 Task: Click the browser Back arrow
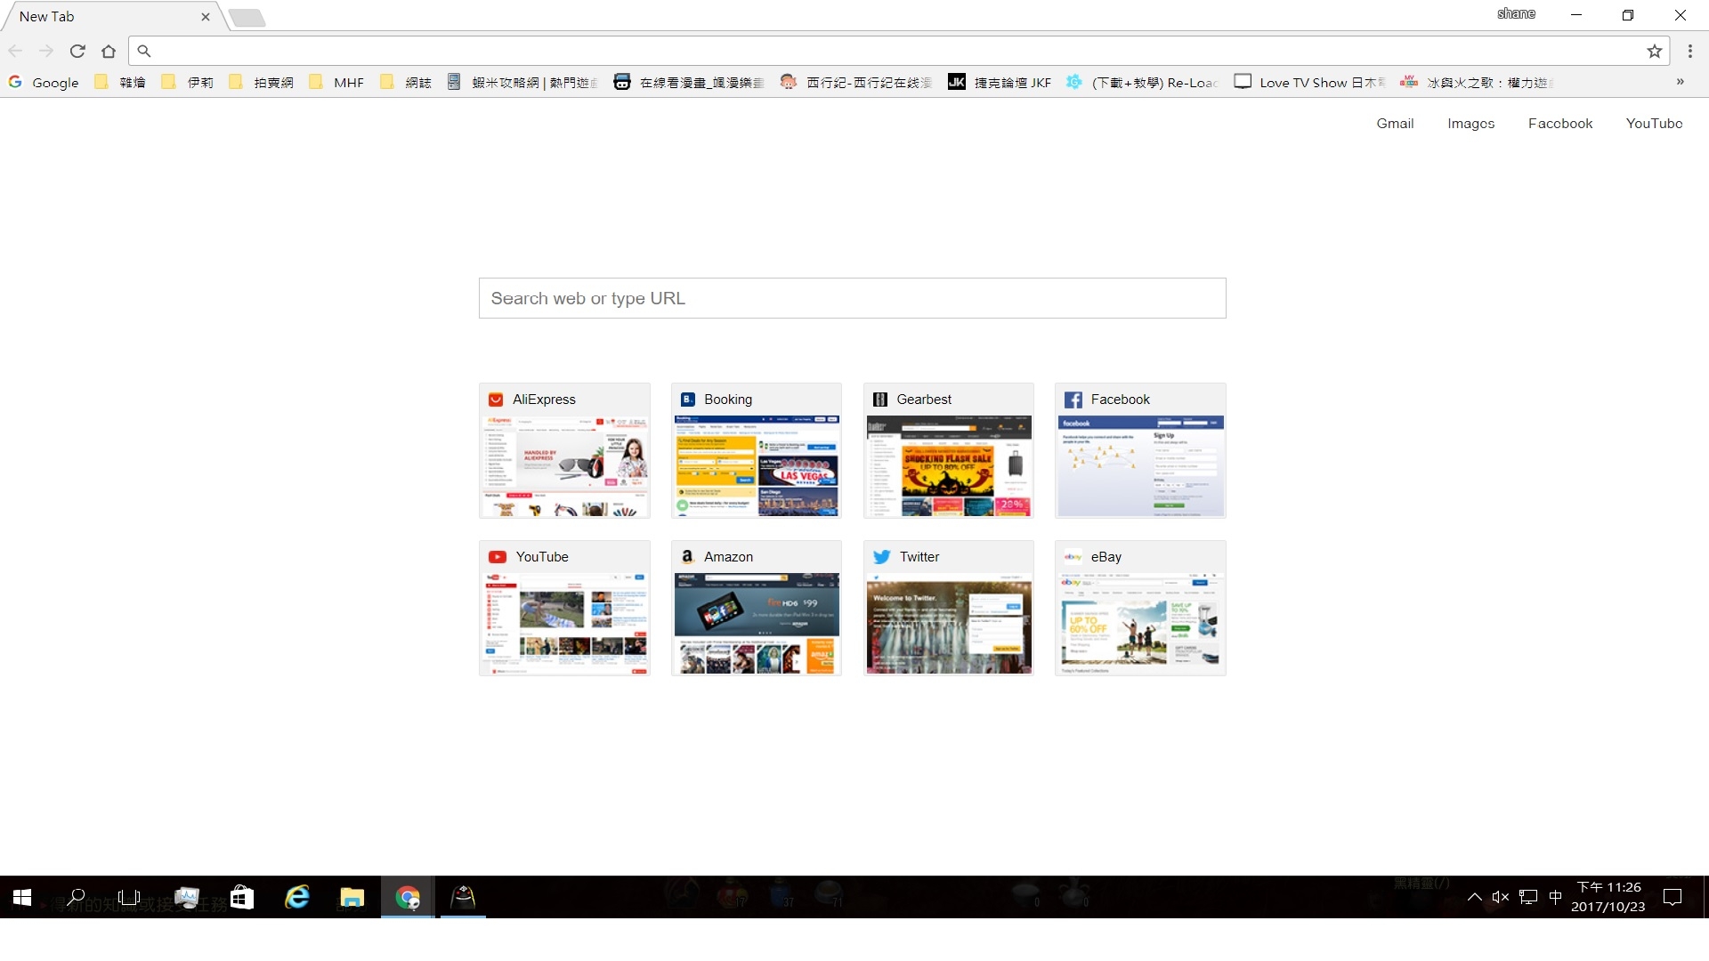pyautogui.click(x=15, y=51)
